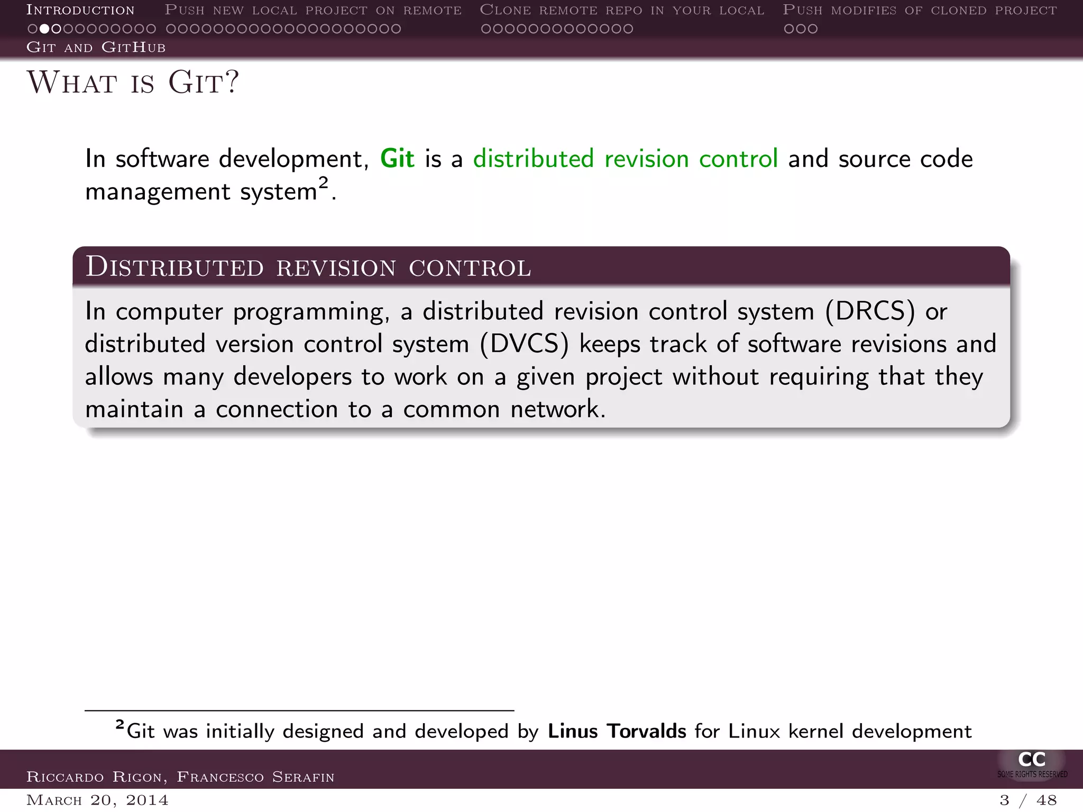The width and height of the screenshot is (1083, 812).
Task: Click the 'Distributed revision control' block title
Action: click(x=308, y=266)
